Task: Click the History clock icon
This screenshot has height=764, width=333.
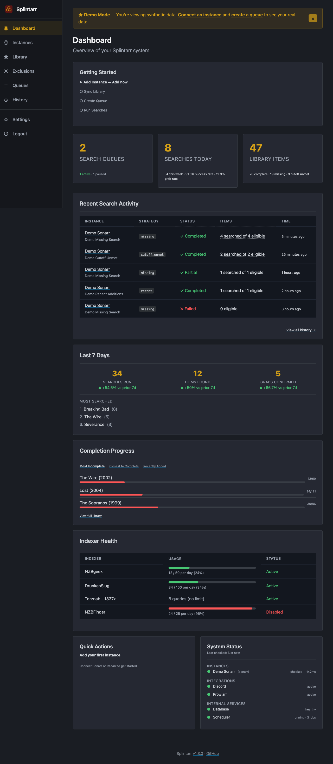Action: coord(6,100)
